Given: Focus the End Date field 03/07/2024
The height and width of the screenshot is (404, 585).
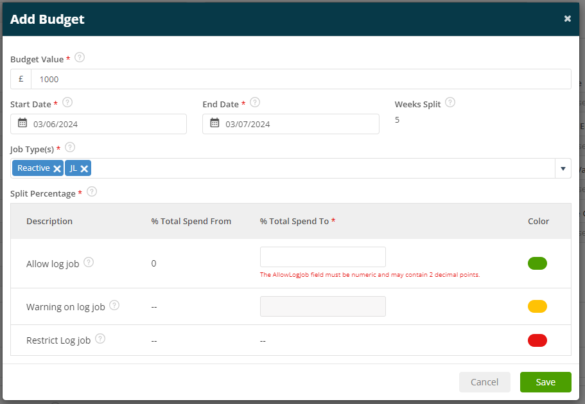Looking at the screenshot, I should 291,124.
